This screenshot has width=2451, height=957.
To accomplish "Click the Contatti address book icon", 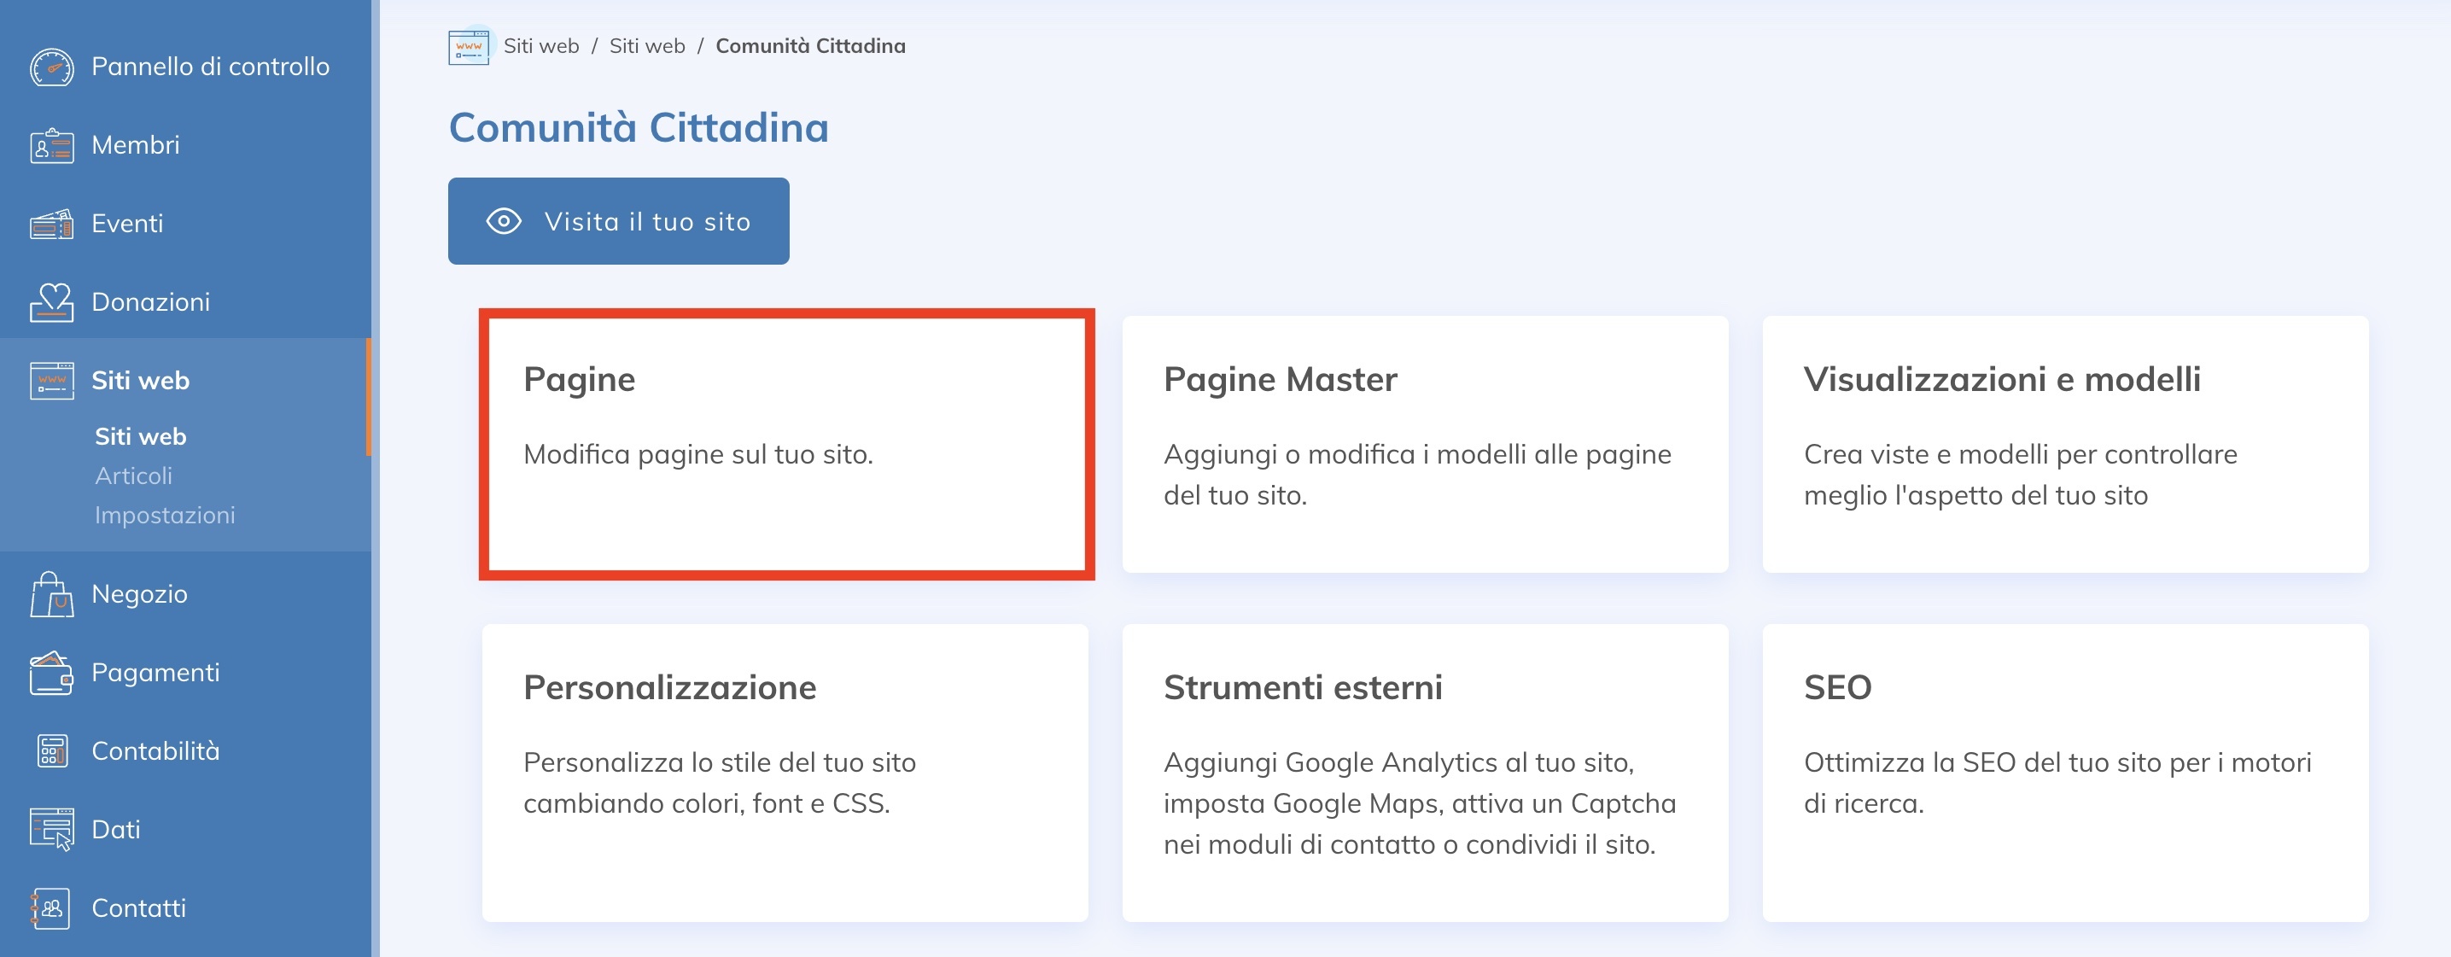I will click(x=51, y=908).
